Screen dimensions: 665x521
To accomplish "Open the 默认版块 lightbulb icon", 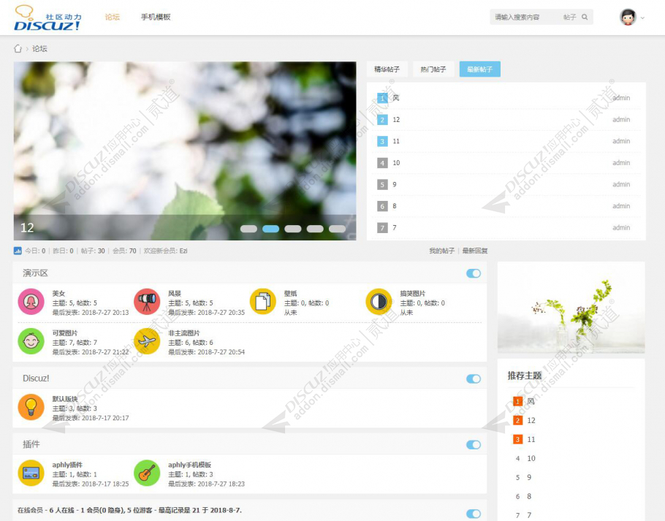I will point(31,407).
